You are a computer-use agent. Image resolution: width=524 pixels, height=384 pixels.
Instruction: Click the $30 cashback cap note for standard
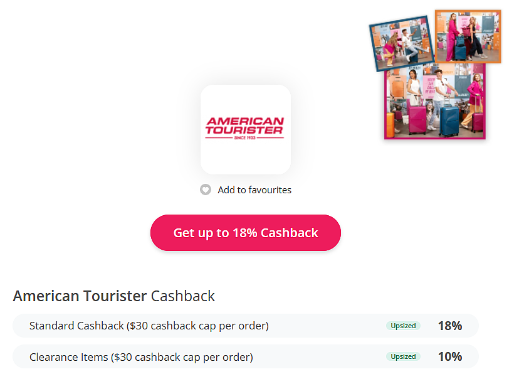tap(197, 326)
